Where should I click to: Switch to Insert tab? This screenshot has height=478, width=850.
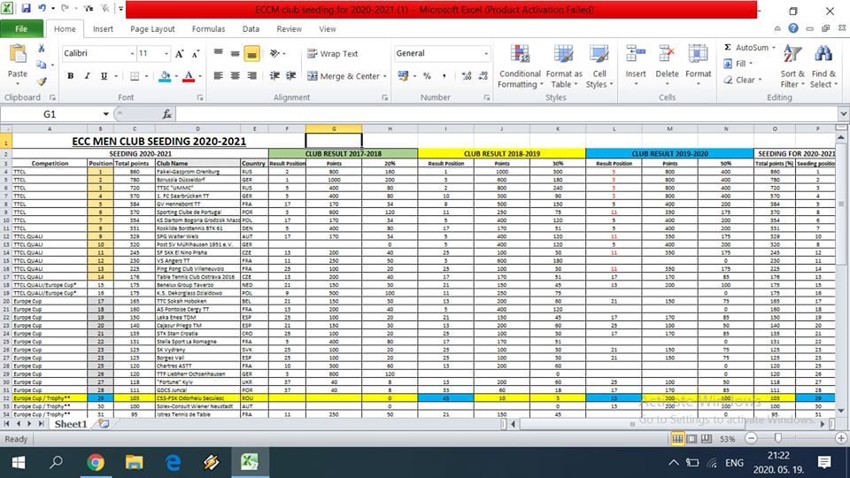click(103, 29)
